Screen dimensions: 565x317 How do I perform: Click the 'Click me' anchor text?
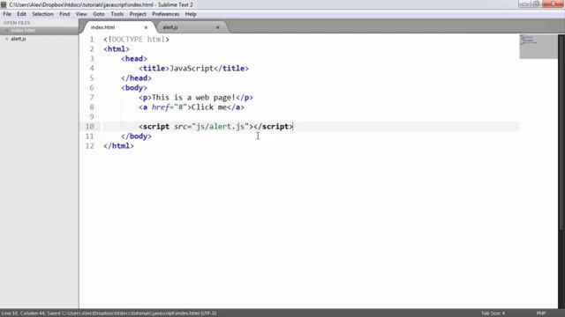pos(209,107)
